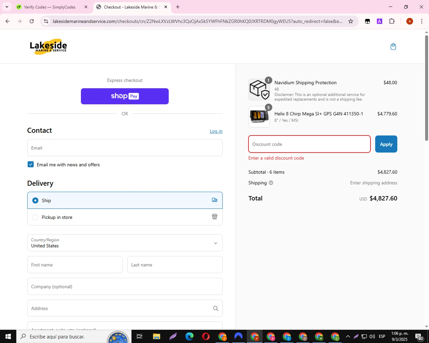Viewport: 429px width, 343px height.
Task: Open the volume control in system tray
Action: [372, 336]
